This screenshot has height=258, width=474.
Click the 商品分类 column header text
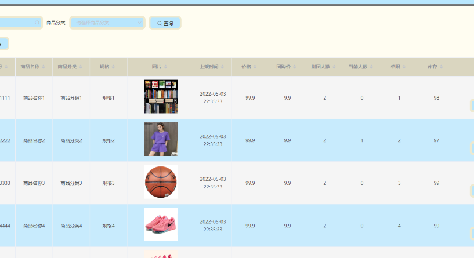[67, 67]
